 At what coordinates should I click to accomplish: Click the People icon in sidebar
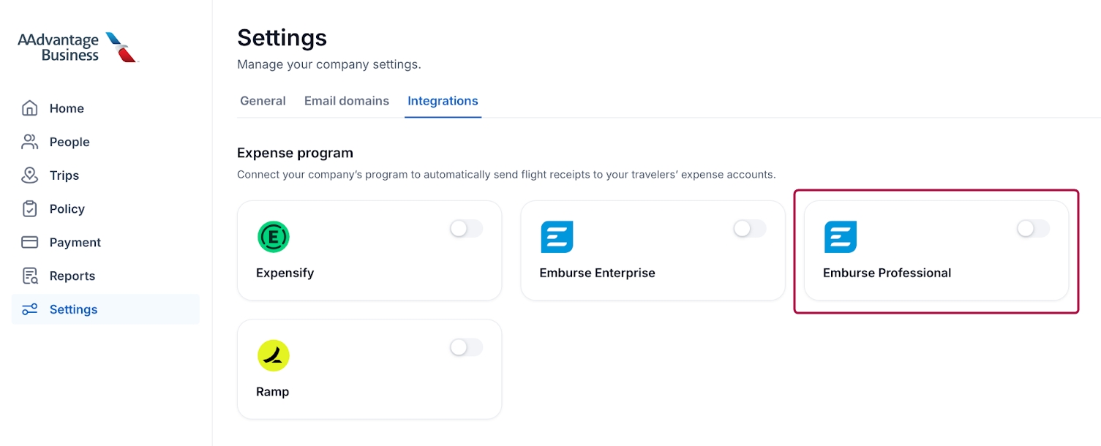[29, 142]
